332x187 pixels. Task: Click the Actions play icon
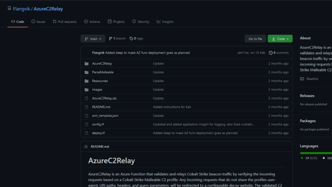(86, 21)
